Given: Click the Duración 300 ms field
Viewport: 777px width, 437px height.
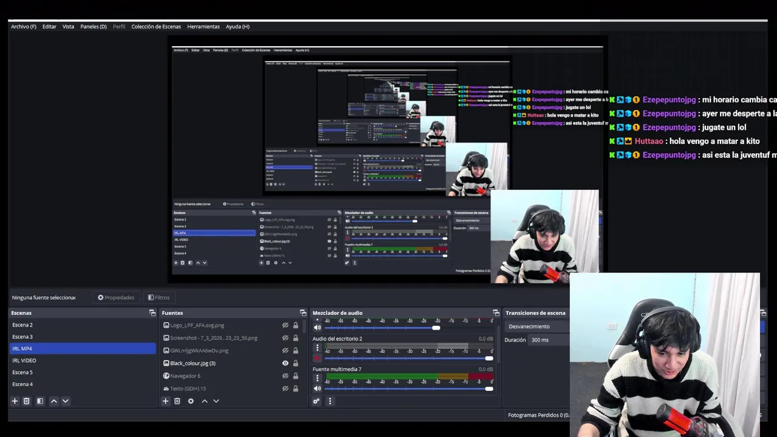Looking at the screenshot, I should coord(549,340).
